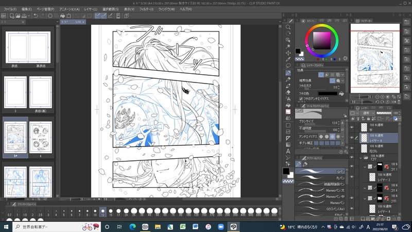Select the Move layer tool
The width and height of the screenshot is (412, 232).
click(x=288, y=53)
